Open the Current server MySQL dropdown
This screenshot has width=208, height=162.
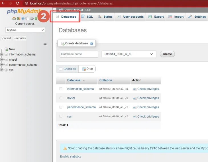click(25, 30)
